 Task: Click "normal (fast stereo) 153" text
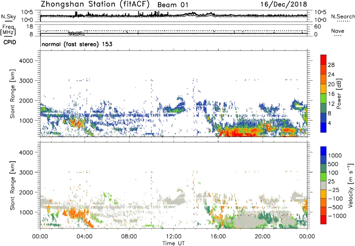pyautogui.click(x=77, y=44)
